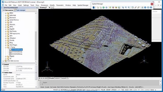This screenshot has height=92, width=163.
Task: Add a new layout with plus button
Action: point(68,78)
